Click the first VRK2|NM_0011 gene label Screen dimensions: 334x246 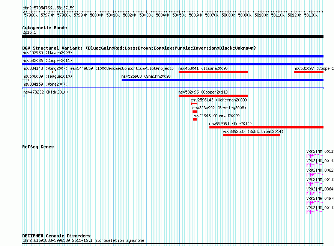click(x=320, y=151)
